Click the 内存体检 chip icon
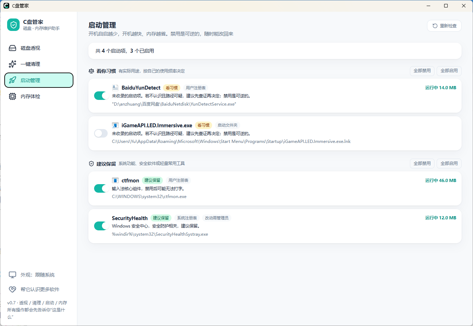 [12, 96]
